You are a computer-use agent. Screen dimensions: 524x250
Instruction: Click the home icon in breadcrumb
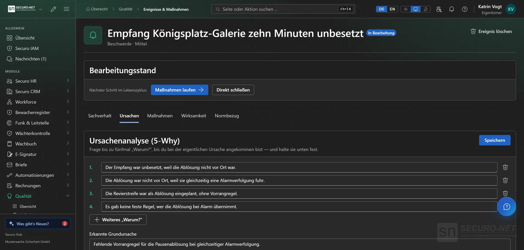coord(88,9)
